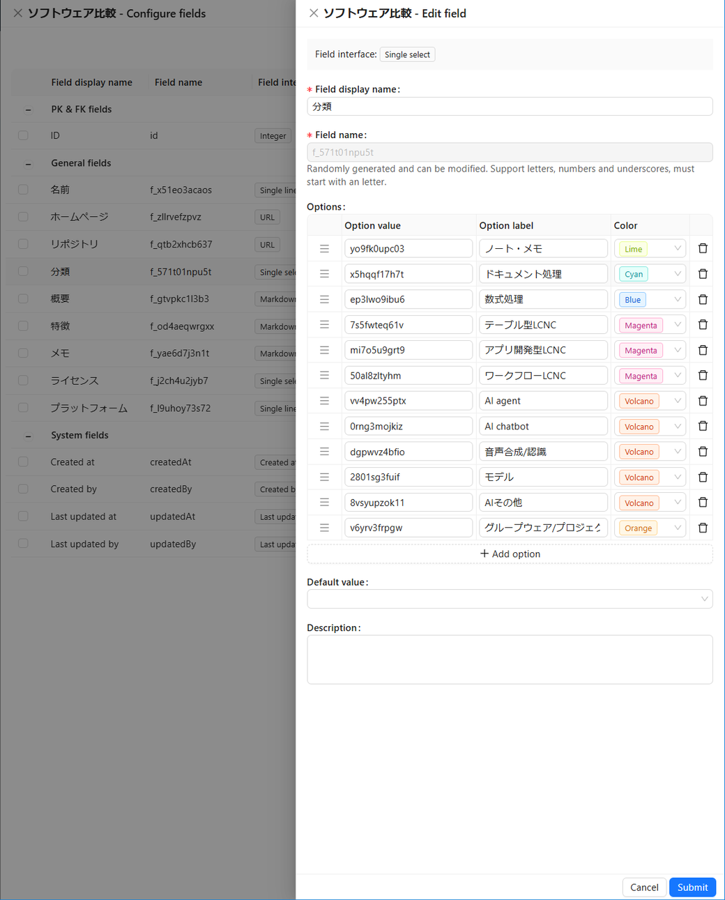Remove the 数式処理 option via trash icon
This screenshot has width=725, height=900.
pos(703,300)
